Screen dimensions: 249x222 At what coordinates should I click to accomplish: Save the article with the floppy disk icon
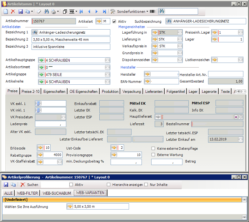(x=21, y=12)
